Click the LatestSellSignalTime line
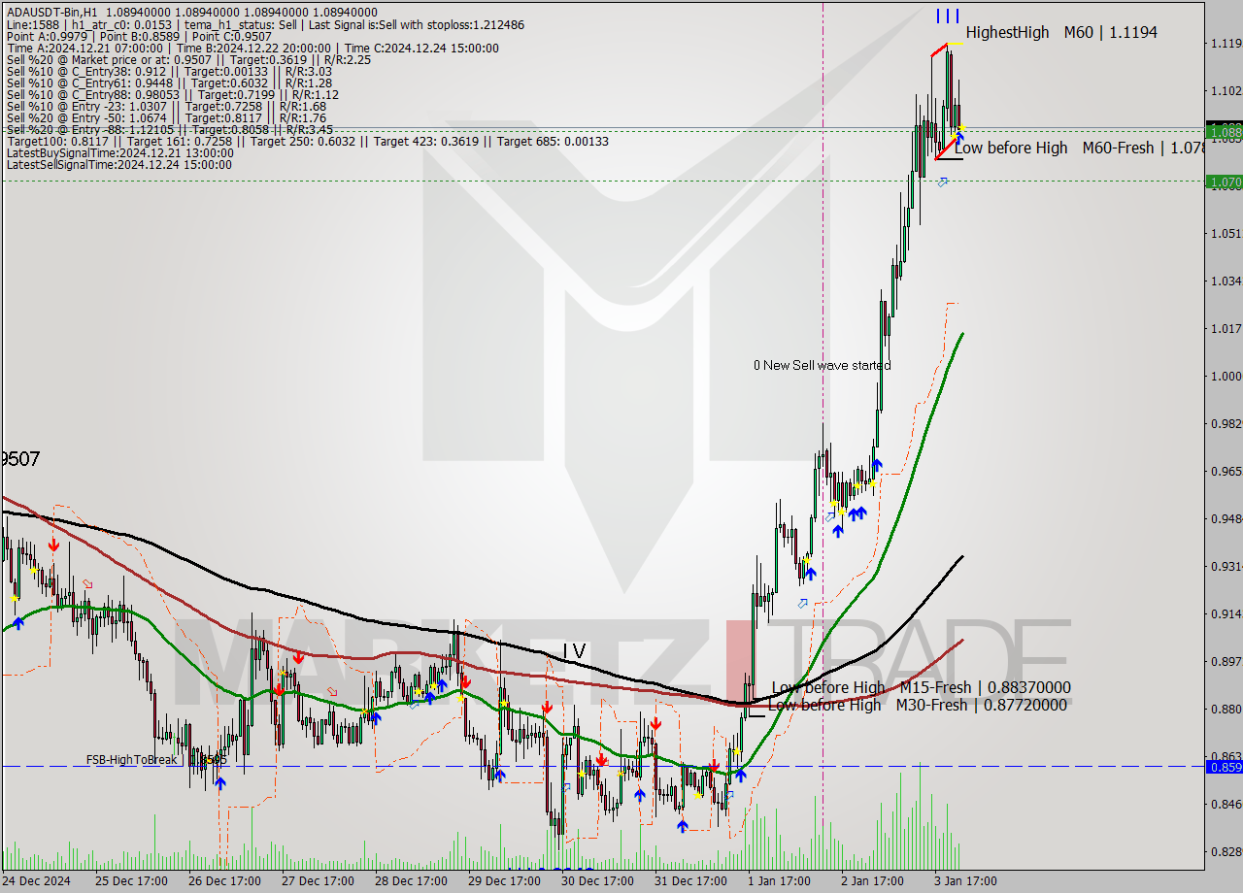 pyautogui.click(x=118, y=164)
